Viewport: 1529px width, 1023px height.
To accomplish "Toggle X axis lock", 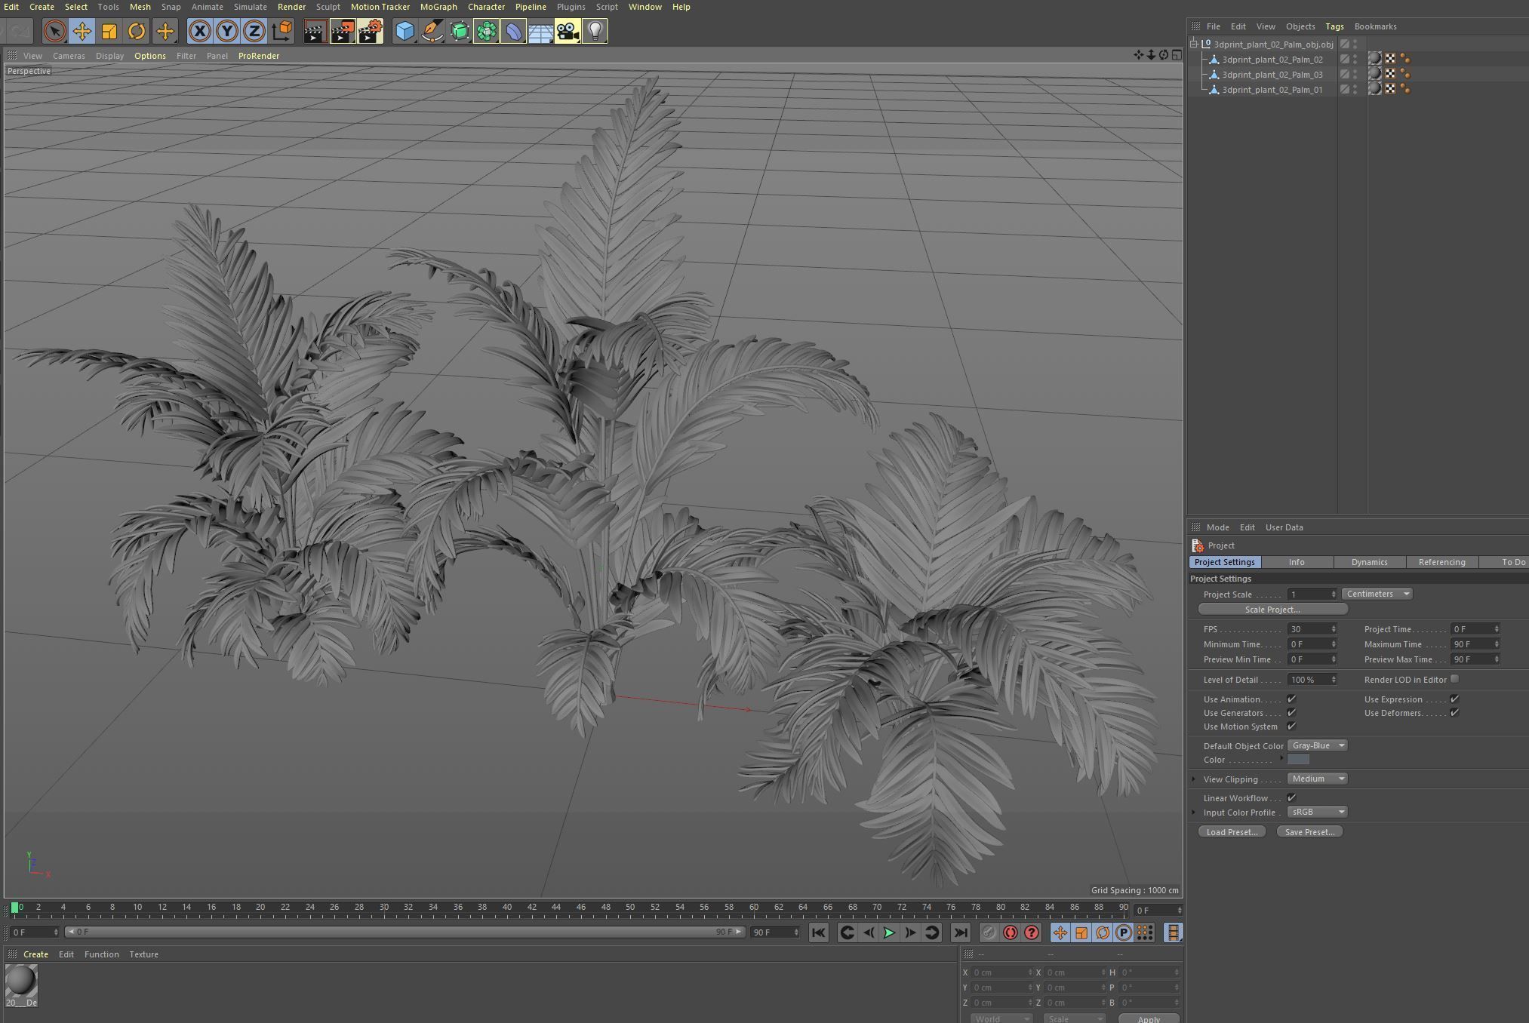I will pos(199,31).
